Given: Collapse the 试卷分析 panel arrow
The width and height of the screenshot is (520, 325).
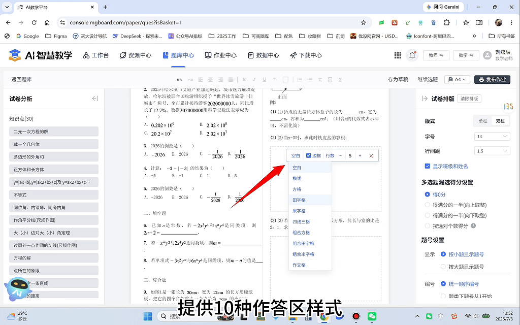Looking at the screenshot, I should tap(95, 99).
